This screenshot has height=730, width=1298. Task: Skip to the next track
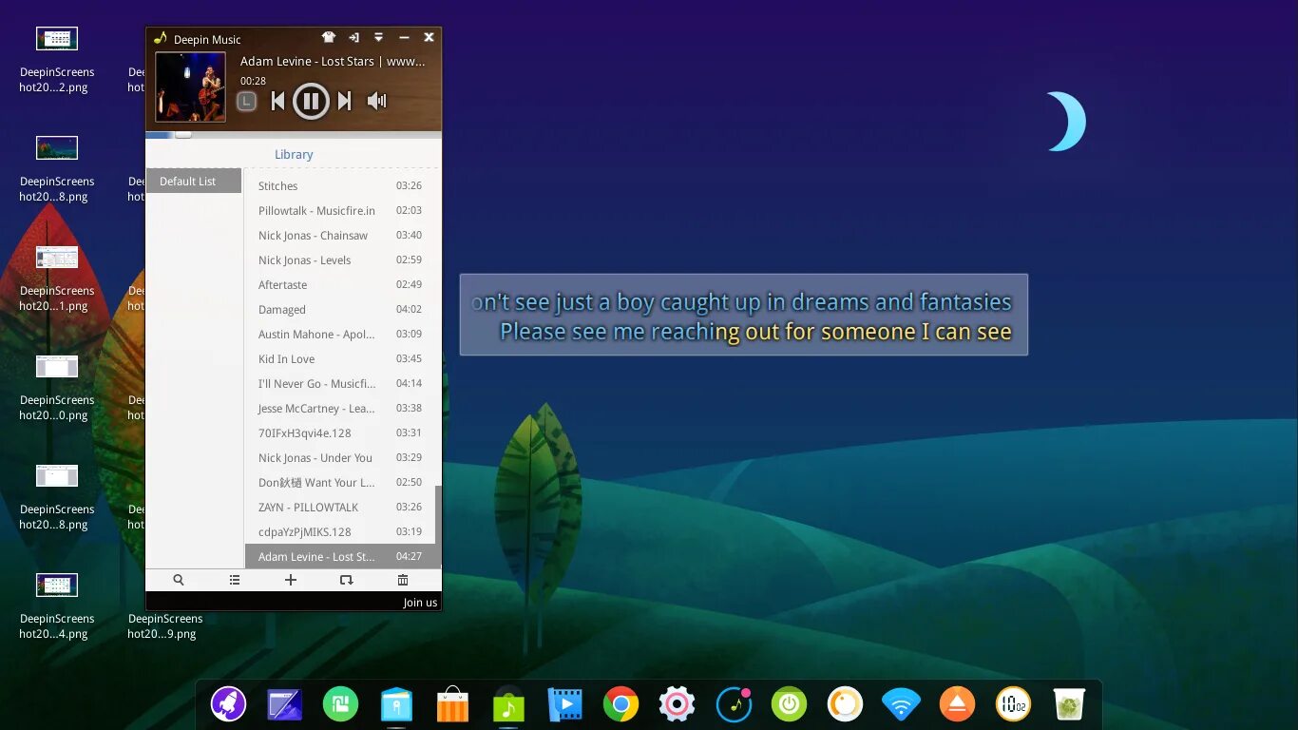click(x=345, y=101)
